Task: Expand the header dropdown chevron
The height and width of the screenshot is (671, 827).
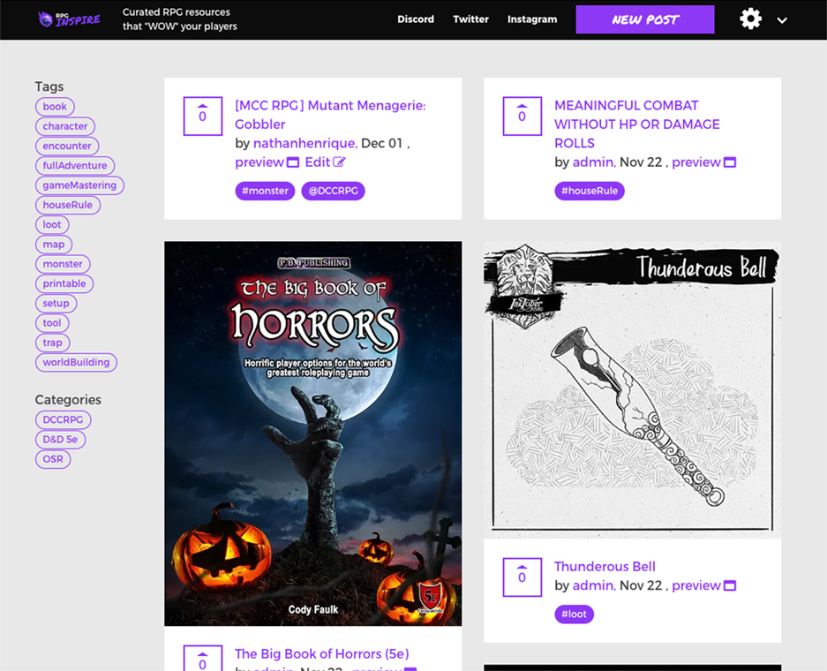Action: coord(782,20)
